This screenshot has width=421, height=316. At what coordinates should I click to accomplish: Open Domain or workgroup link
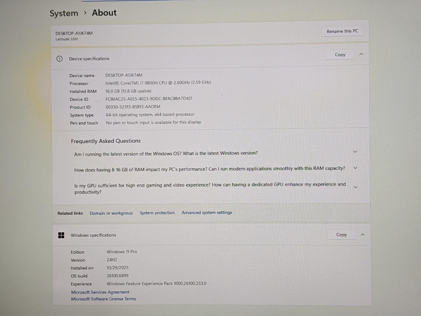111,213
